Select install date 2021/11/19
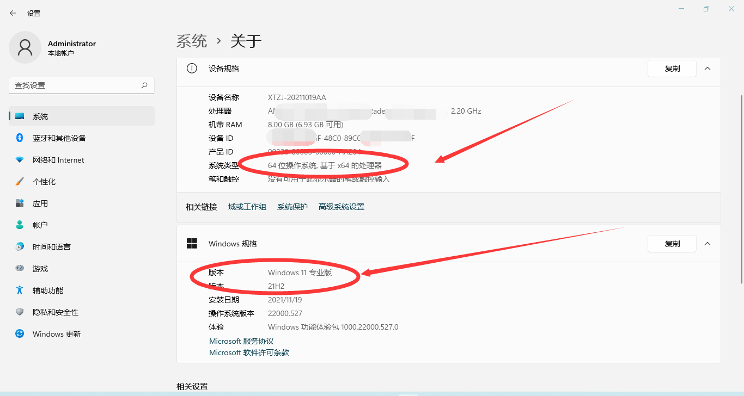744x396 pixels. 285,300
